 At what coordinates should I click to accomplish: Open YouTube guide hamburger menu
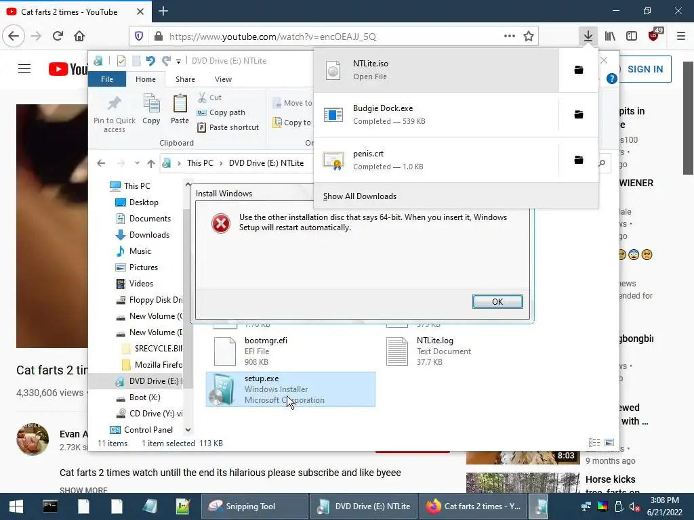(24, 69)
